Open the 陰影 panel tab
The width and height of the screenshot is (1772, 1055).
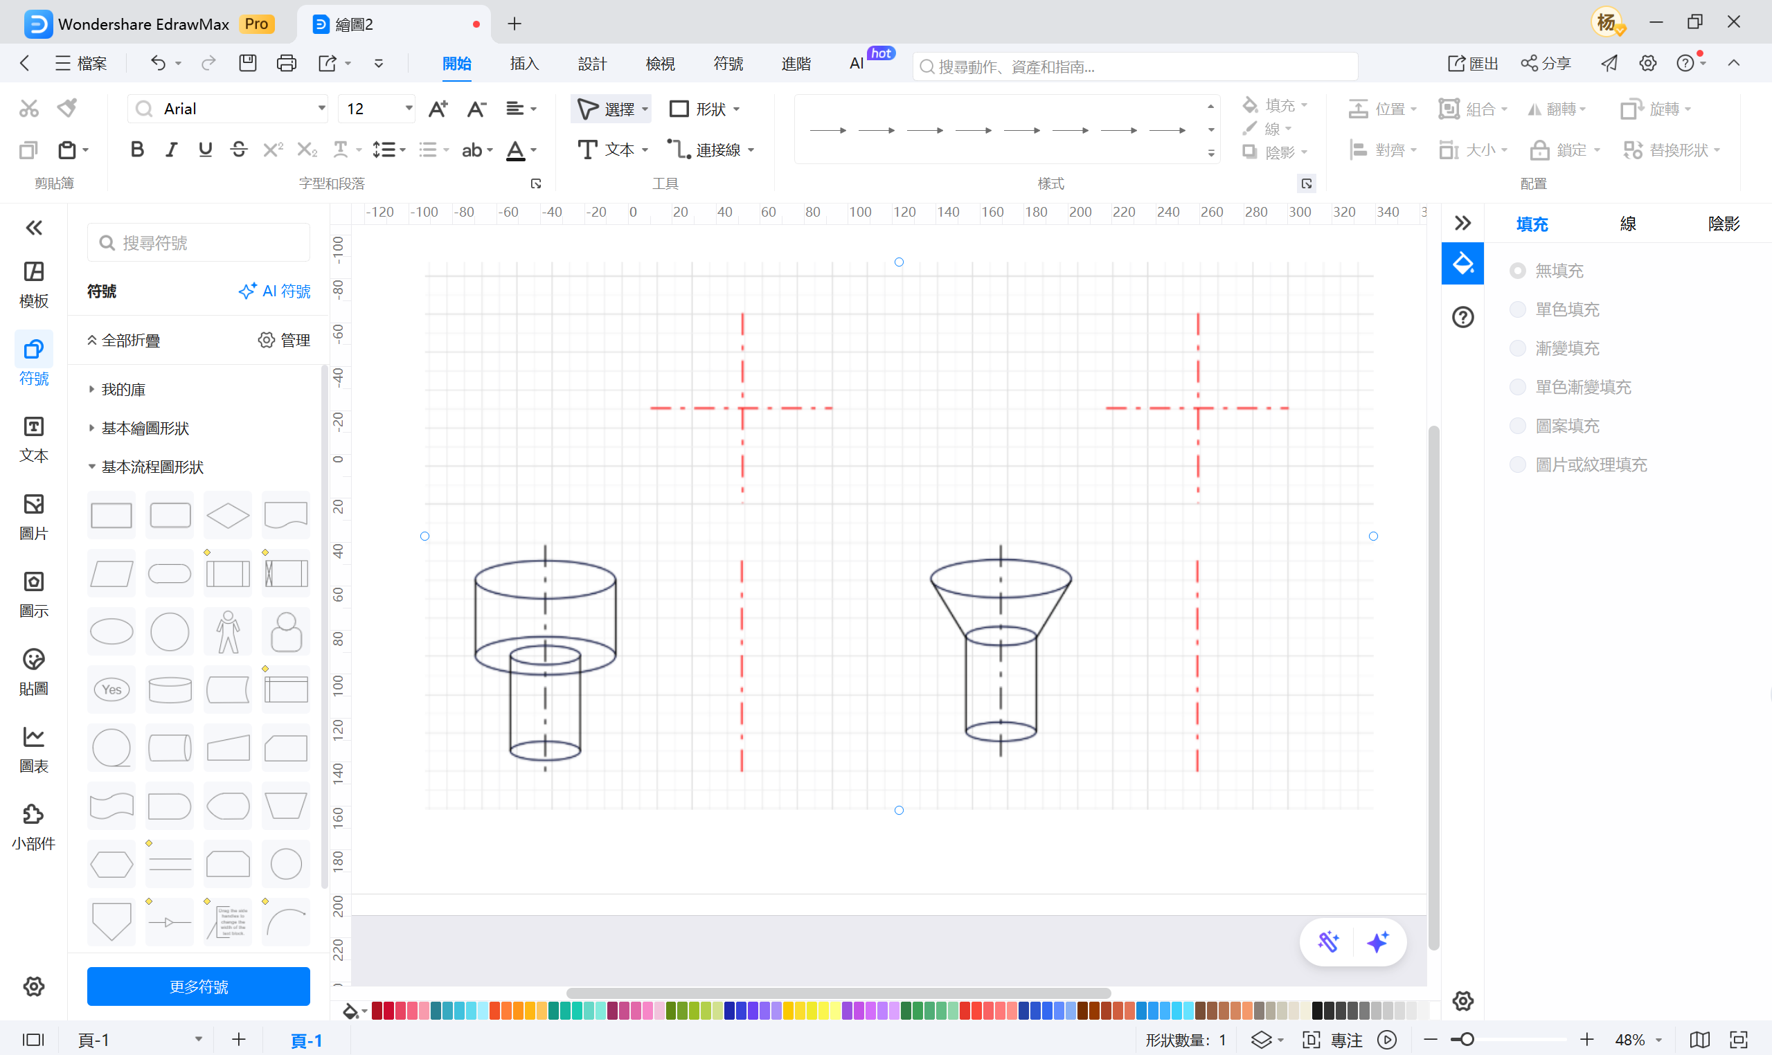click(x=1723, y=224)
